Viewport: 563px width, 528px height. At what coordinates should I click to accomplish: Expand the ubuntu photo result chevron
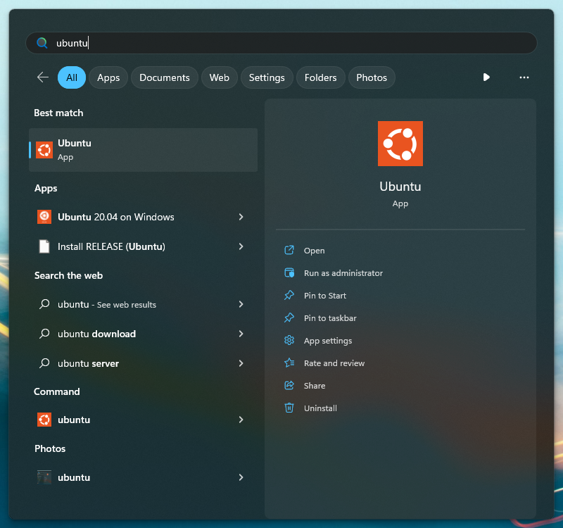tap(241, 477)
